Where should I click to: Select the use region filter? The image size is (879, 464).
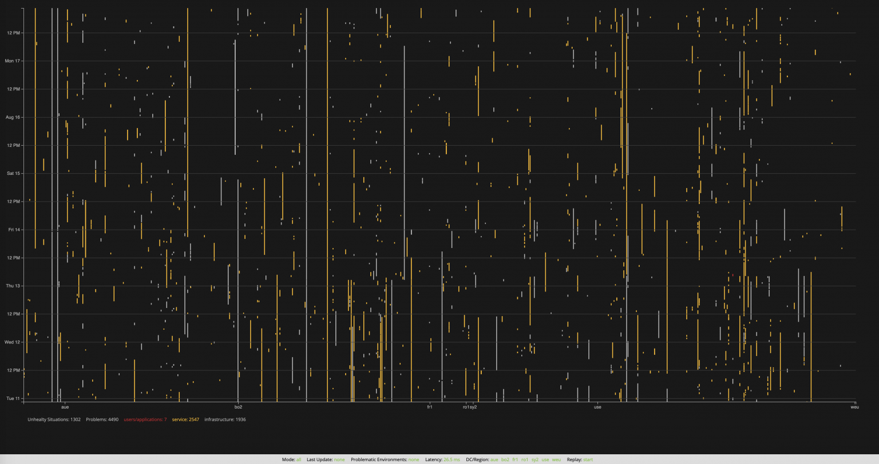544,459
